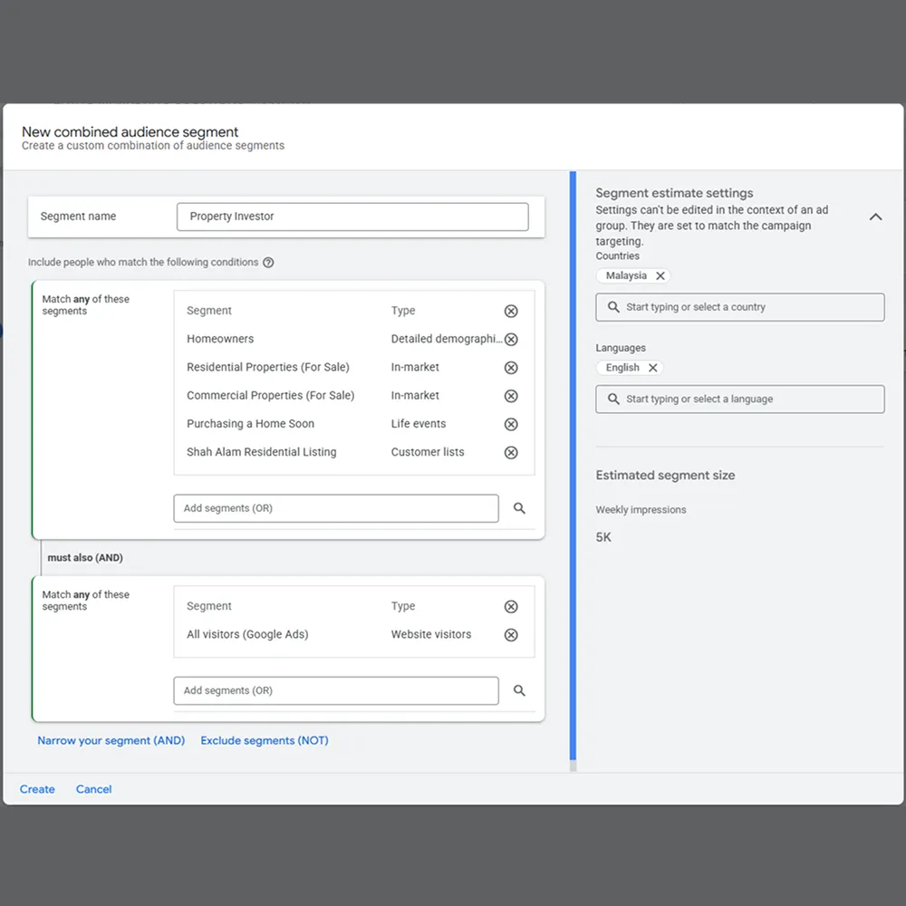Click Exclude segments (NOT) link
906x906 pixels.
[x=264, y=740]
